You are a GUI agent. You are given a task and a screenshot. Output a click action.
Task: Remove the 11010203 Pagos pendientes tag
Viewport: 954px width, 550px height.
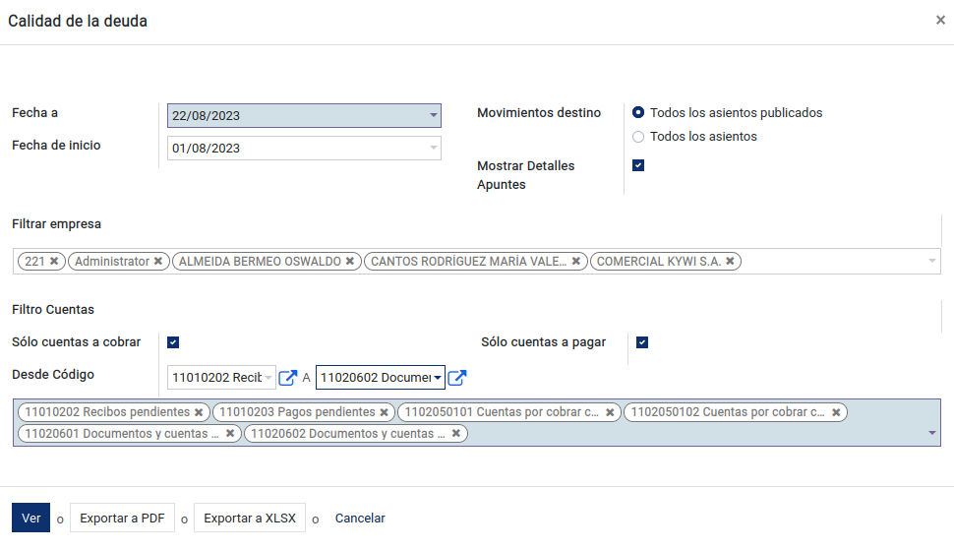[x=384, y=412]
